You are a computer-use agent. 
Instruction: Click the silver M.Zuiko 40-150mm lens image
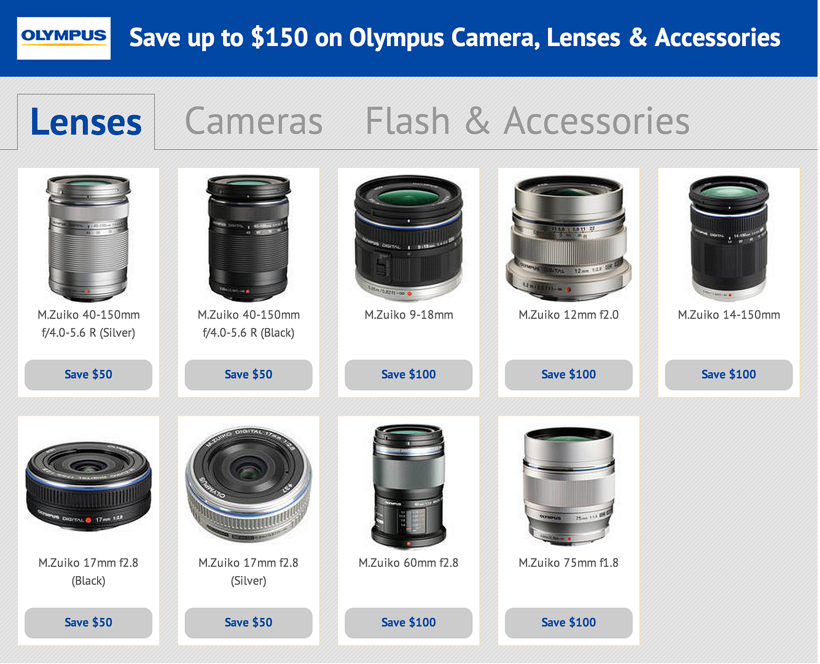(x=88, y=239)
